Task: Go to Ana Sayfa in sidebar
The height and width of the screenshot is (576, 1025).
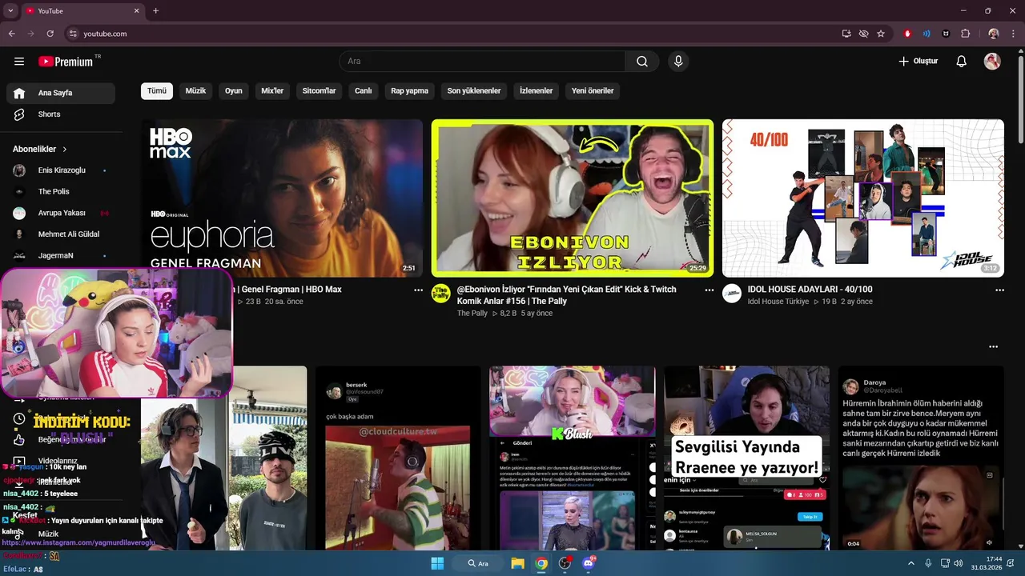Action: tap(61, 93)
